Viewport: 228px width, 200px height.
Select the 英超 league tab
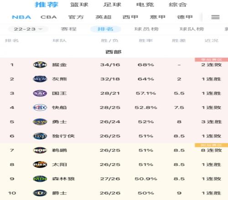104,17
